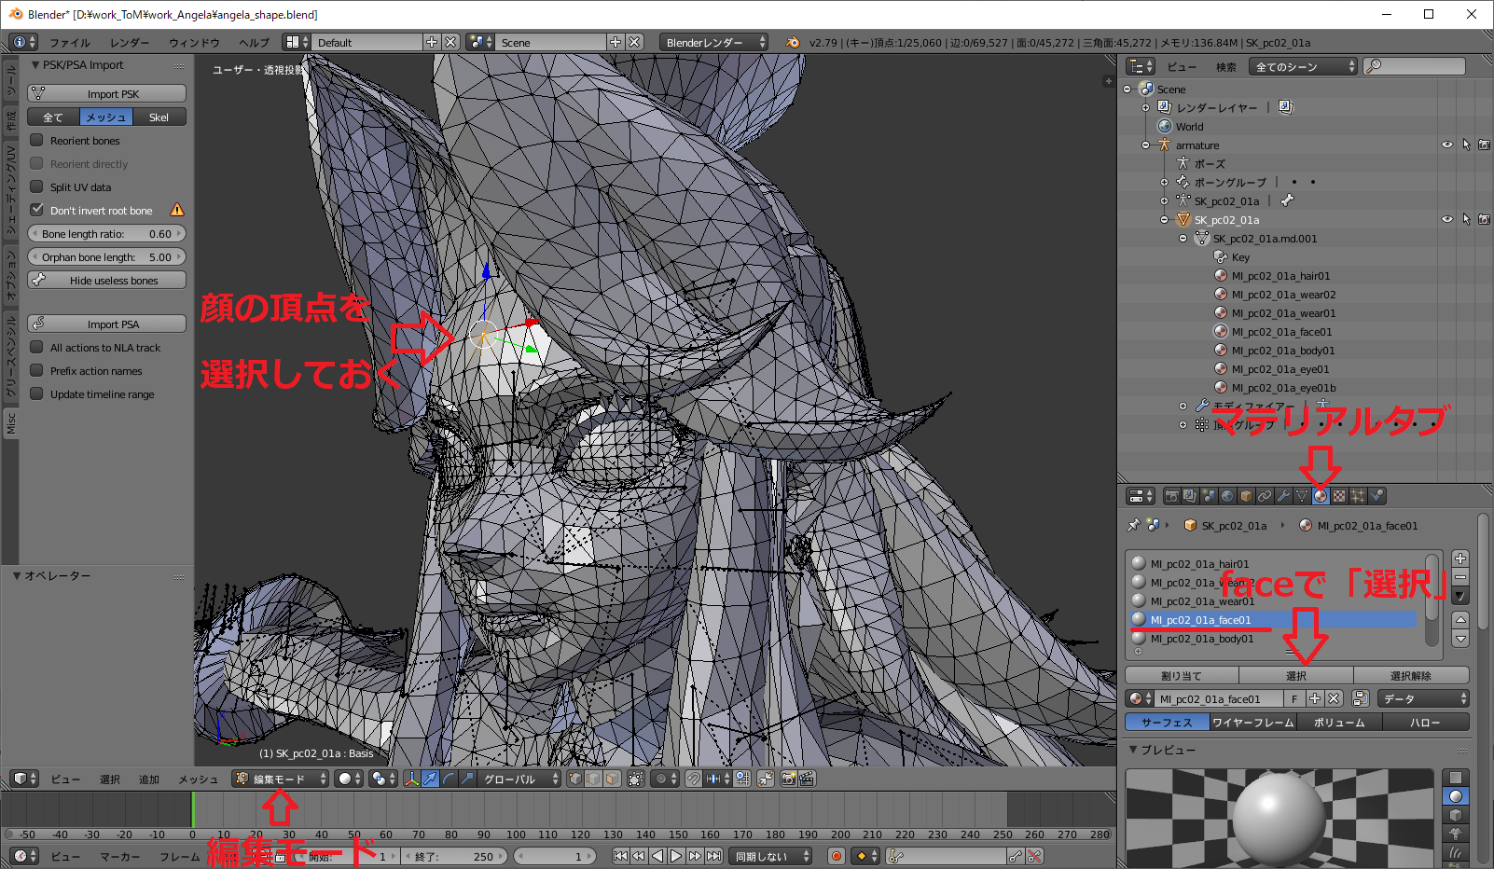The width and height of the screenshot is (1494, 869).
Task: Pin the properties context with pin icon
Action: click(x=1134, y=525)
